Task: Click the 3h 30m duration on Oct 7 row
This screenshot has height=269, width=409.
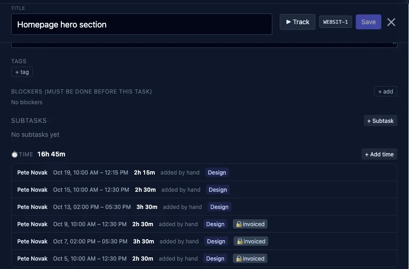Action: [x=144, y=242]
